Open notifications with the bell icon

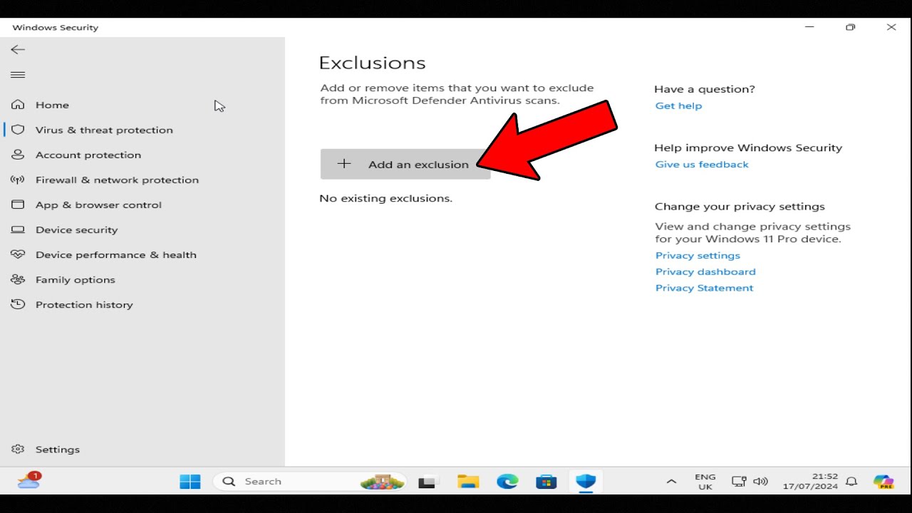(851, 482)
